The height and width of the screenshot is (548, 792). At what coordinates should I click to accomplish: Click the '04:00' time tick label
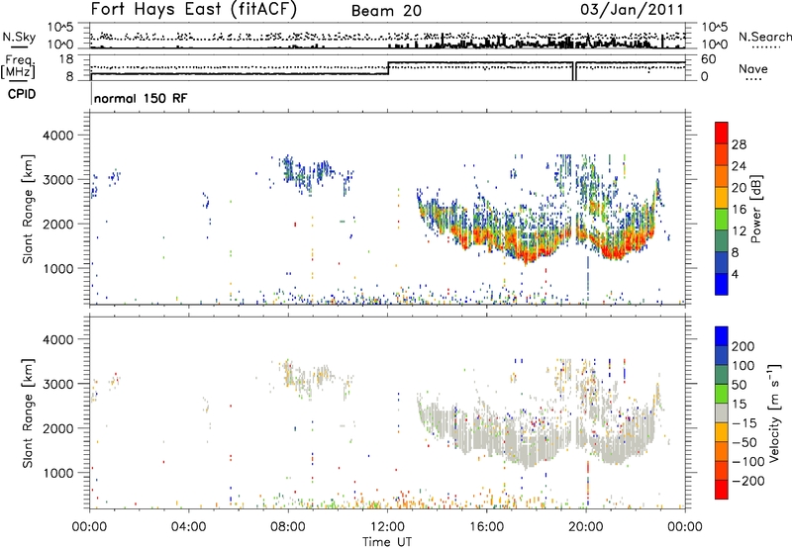coord(189,527)
